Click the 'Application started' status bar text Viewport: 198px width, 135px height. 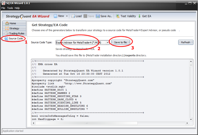(x=13, y=131)
